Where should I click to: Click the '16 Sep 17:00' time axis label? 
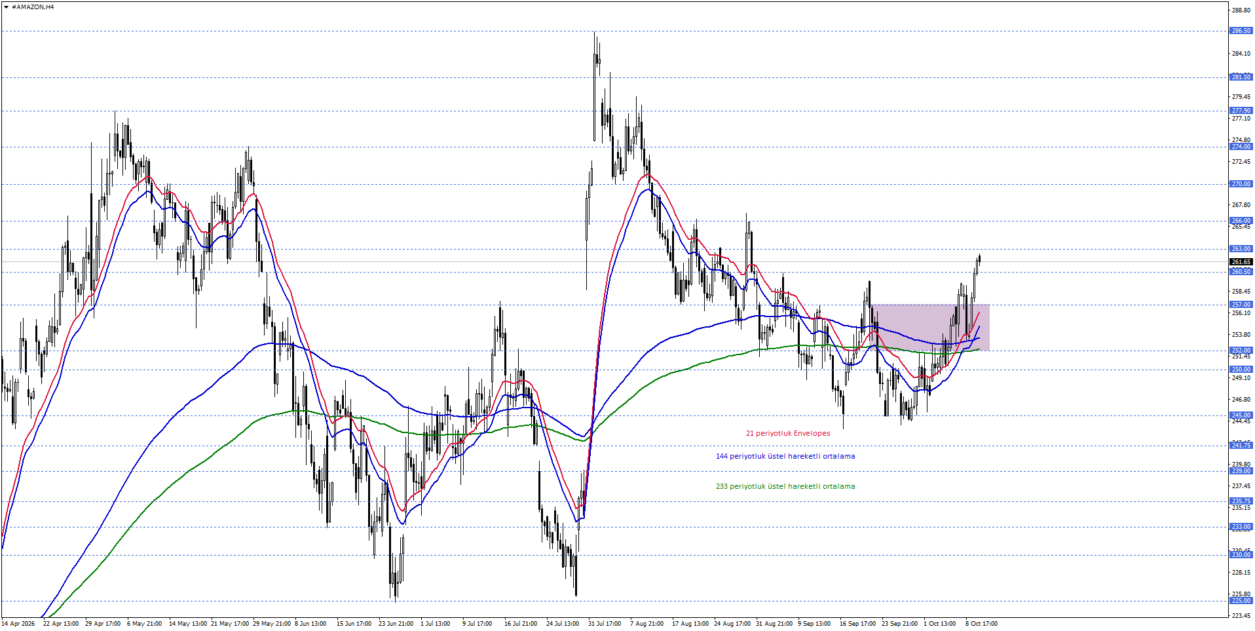(x=857, y=624)
